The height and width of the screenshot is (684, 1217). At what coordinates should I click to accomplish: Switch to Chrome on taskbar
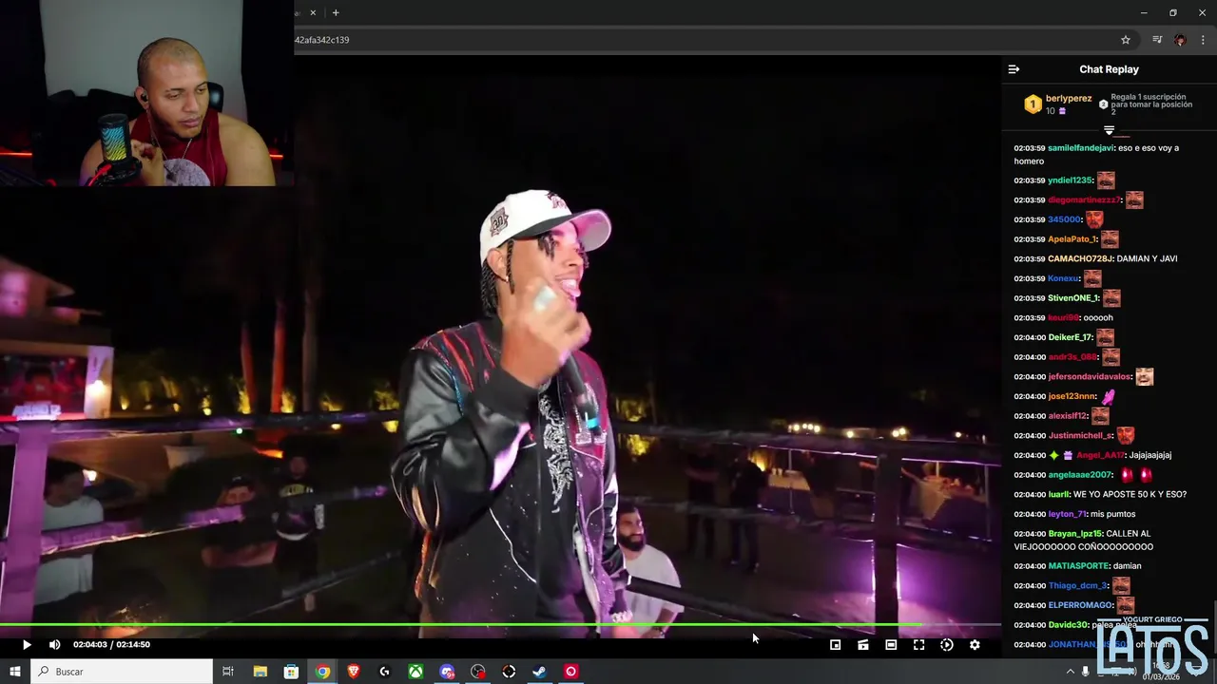[x=322, y=672]
